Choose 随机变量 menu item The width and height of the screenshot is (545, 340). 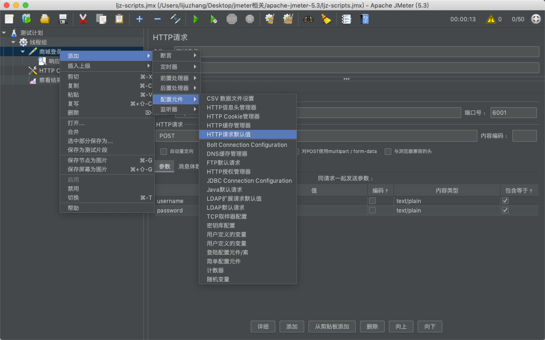[x=248, y=279]
